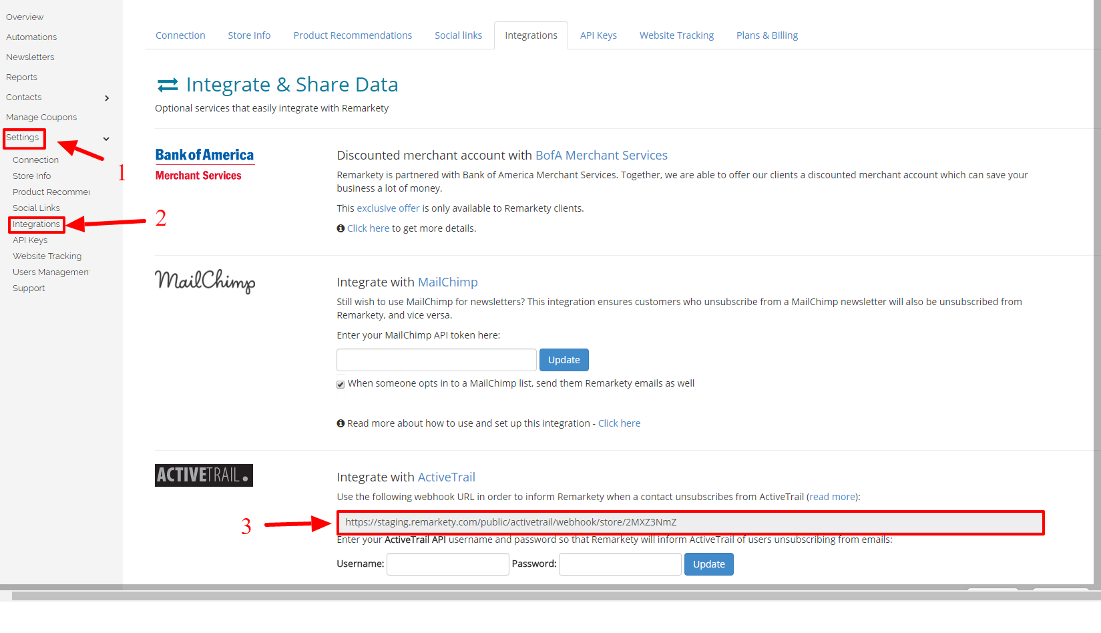Click the MailChimp logo
This screenshot has width=1101, height=633.
click(x=205, y=281)
